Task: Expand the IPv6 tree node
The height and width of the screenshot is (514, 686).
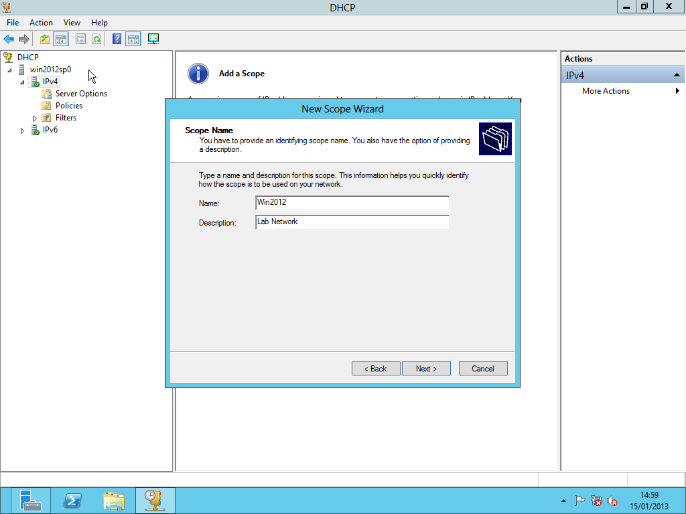Action: click(23, 131)
